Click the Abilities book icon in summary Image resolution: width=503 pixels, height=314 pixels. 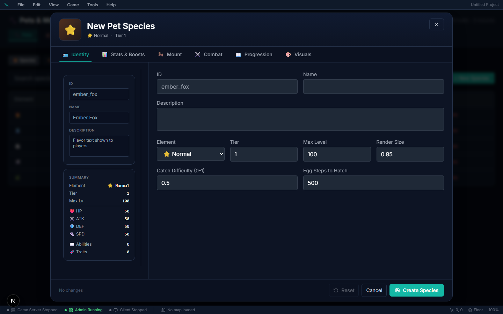pos(72,244)
